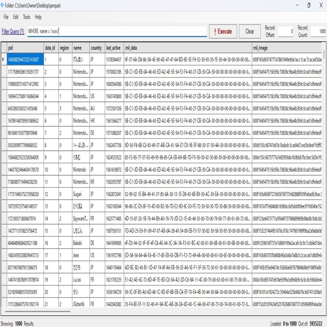Screen dimensions: 327x327
Task: Click mii_data cell starting 9F-37-6A-D8
Action: point(188,59)
